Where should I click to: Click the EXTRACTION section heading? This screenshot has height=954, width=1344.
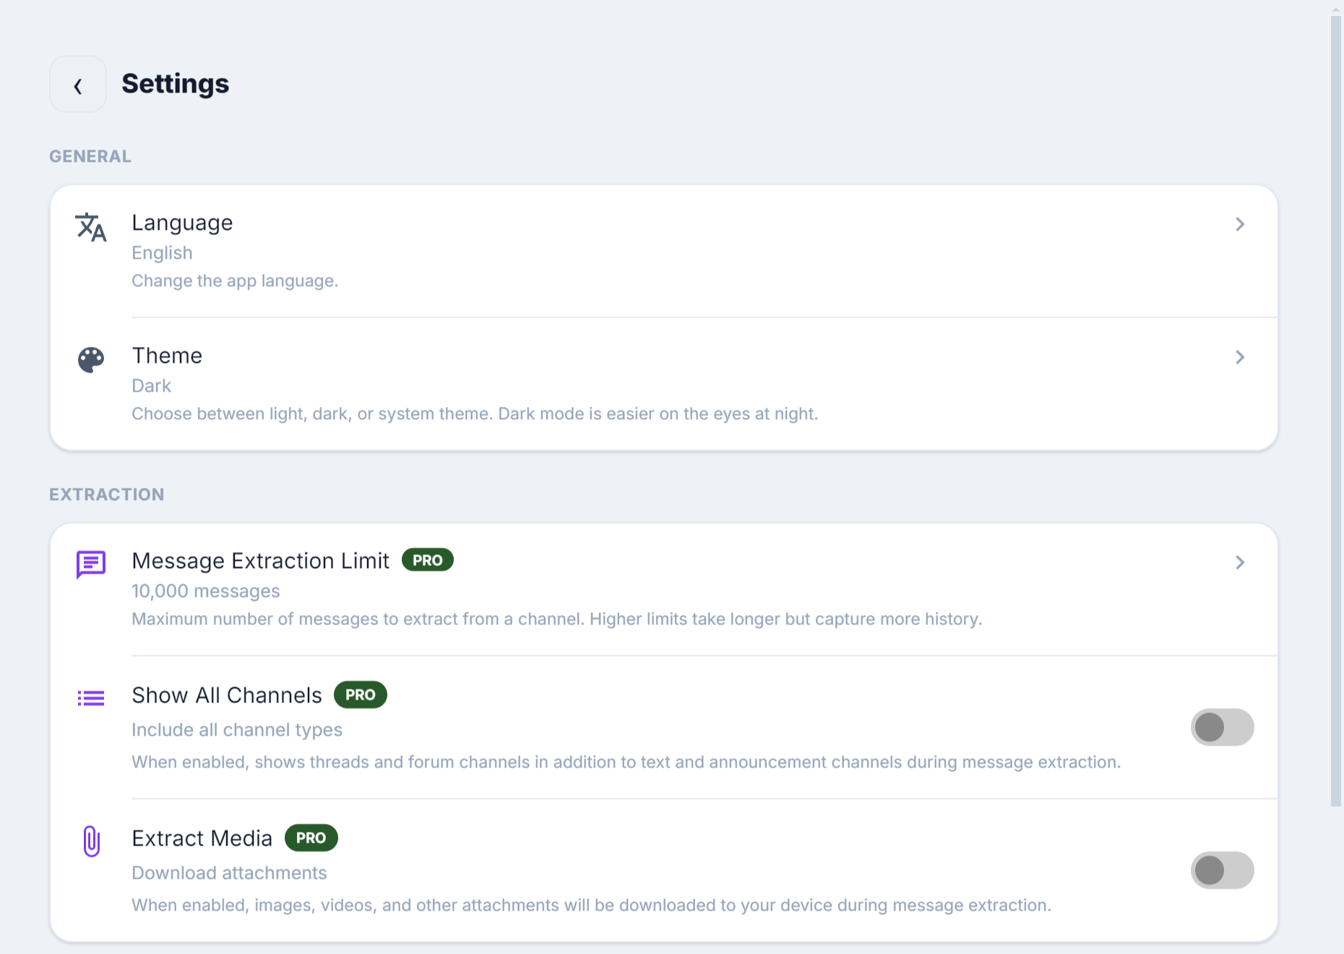pos(107,495)
